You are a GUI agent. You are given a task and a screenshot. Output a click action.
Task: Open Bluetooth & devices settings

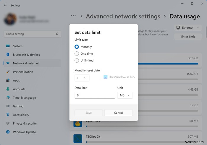click(32, 55)
